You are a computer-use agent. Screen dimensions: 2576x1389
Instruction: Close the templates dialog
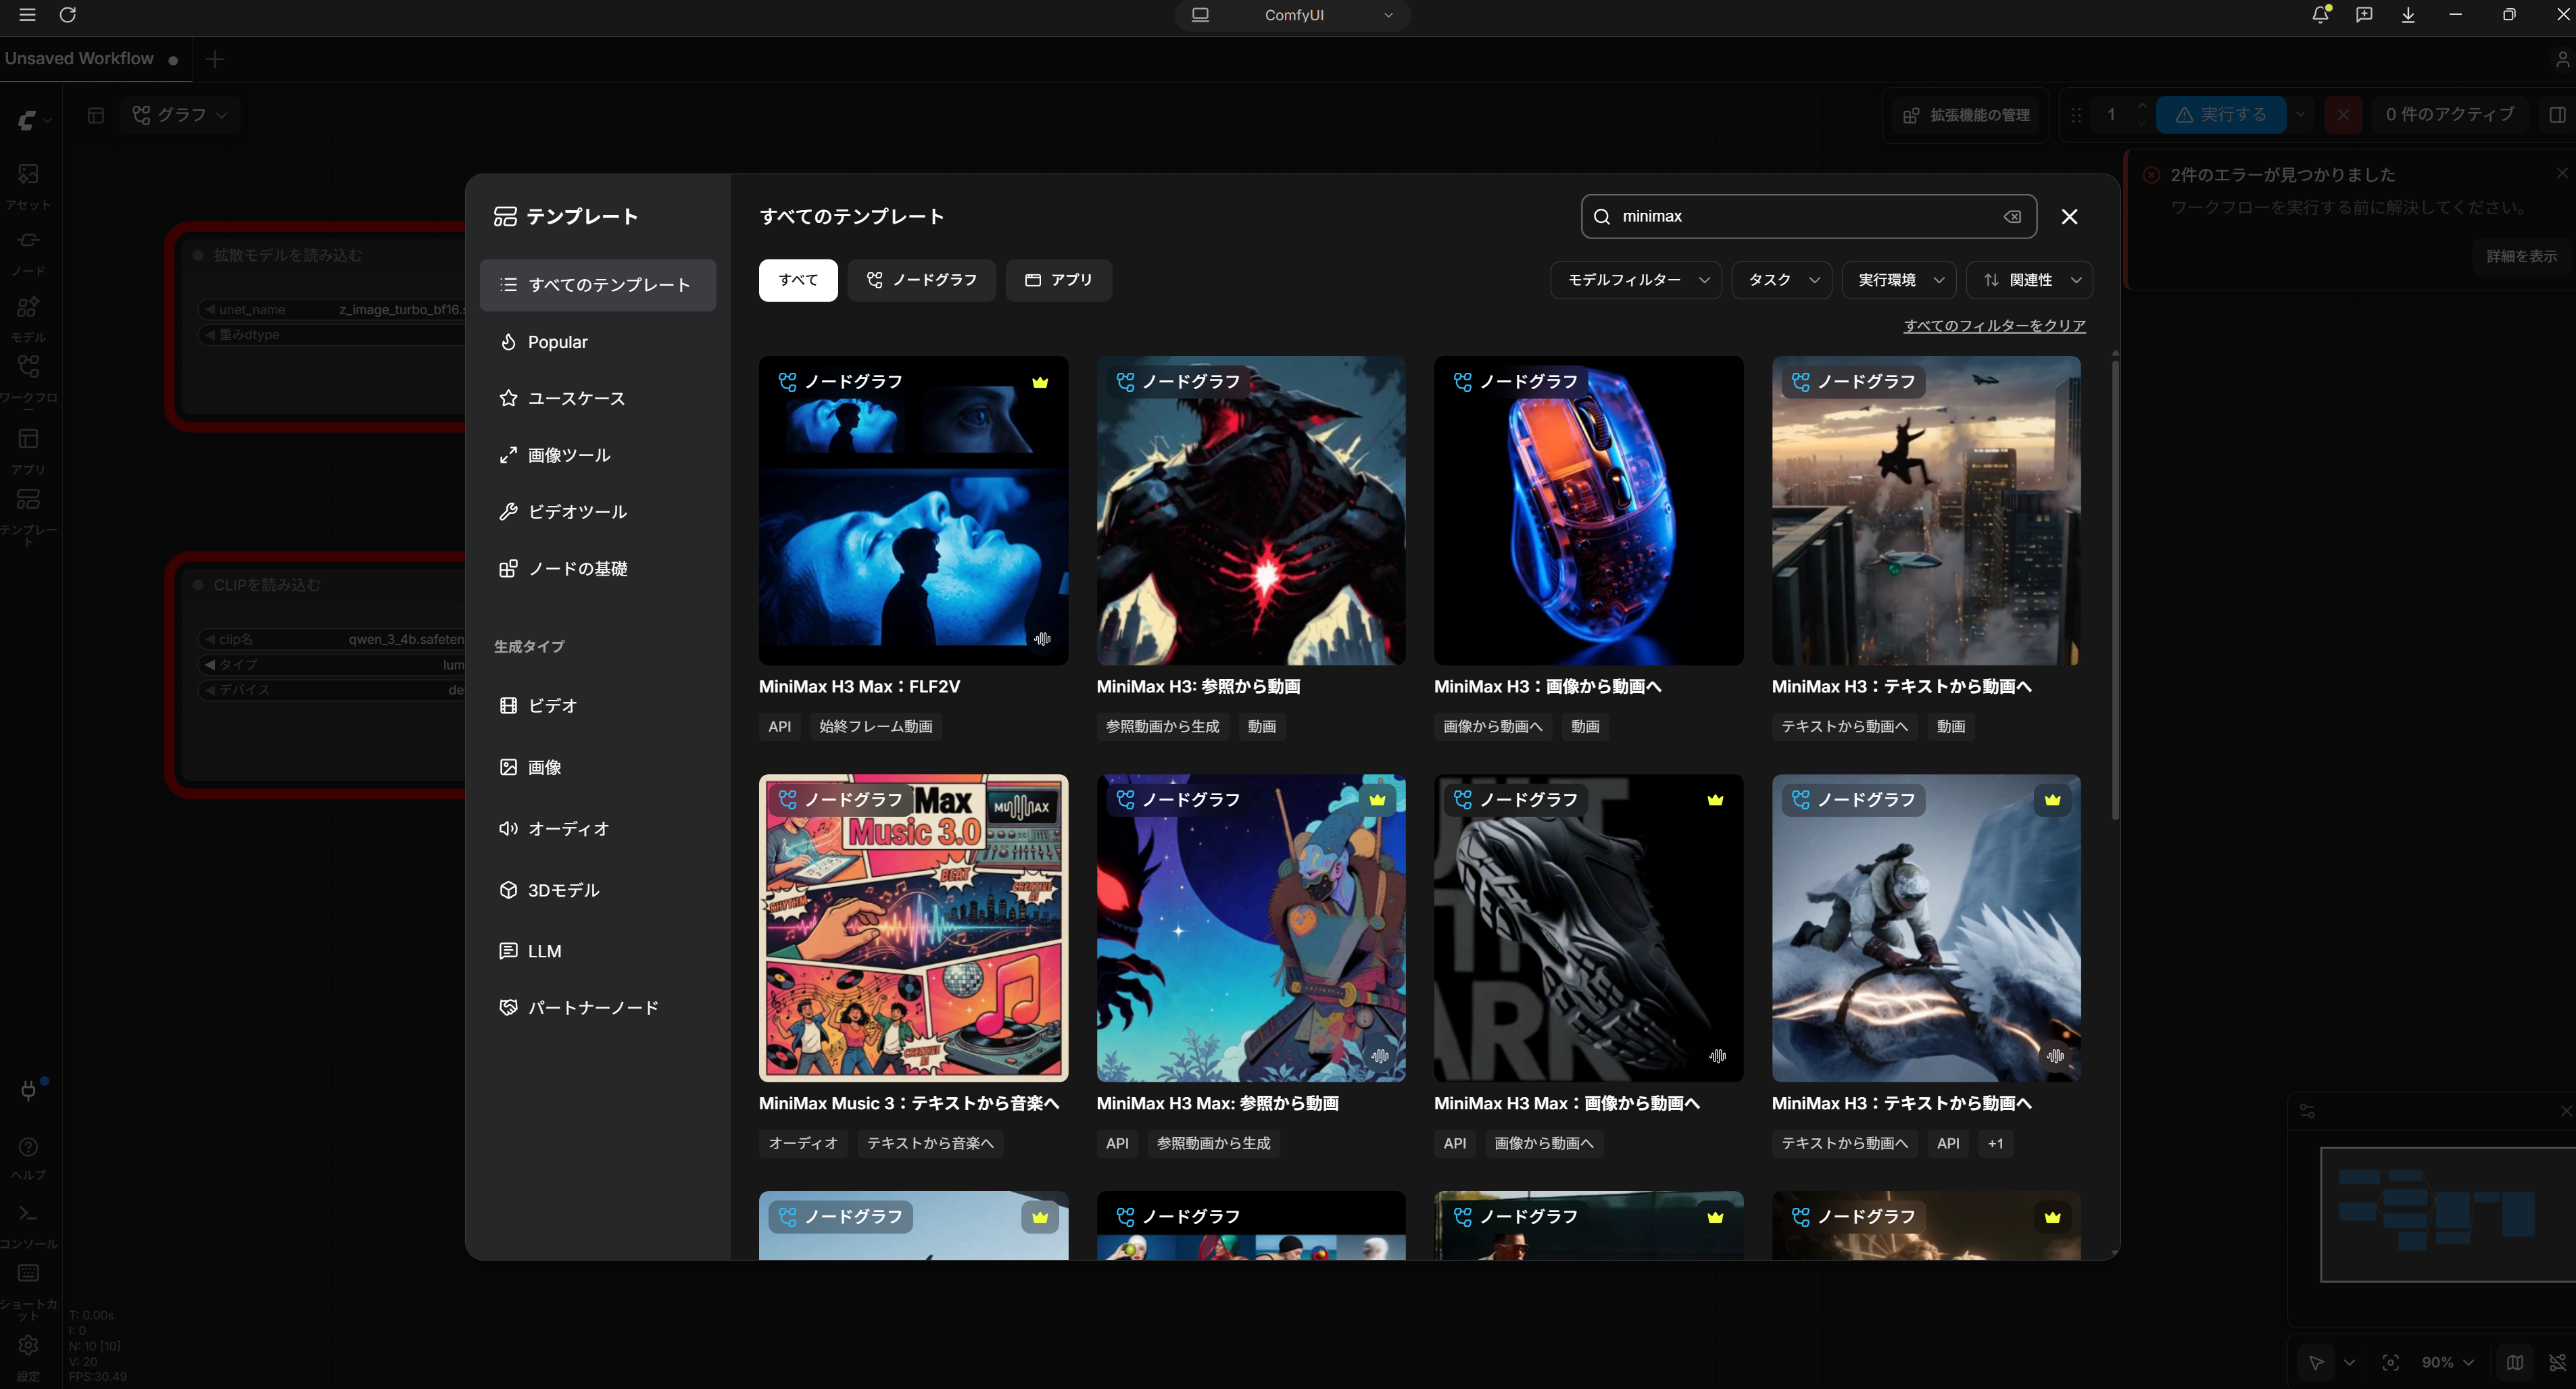click(x=2069, y=217)
